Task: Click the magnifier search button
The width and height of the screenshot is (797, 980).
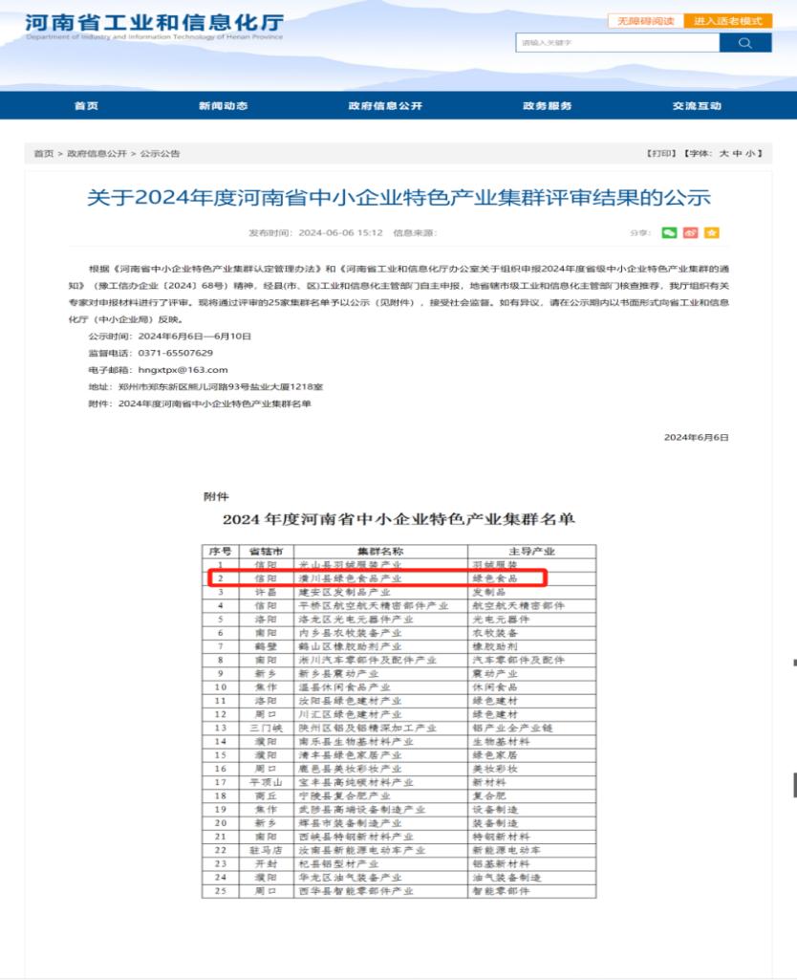Action: (x=745, y=42)
